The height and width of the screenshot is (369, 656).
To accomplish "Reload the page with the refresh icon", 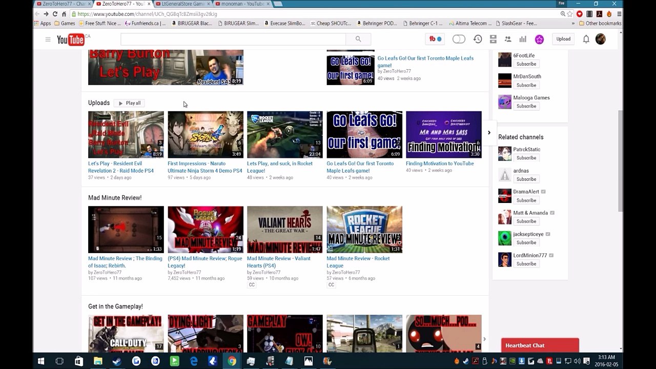I will (x=55, y=14).
